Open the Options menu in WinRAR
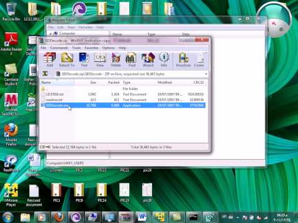 [x=109, y=48]
